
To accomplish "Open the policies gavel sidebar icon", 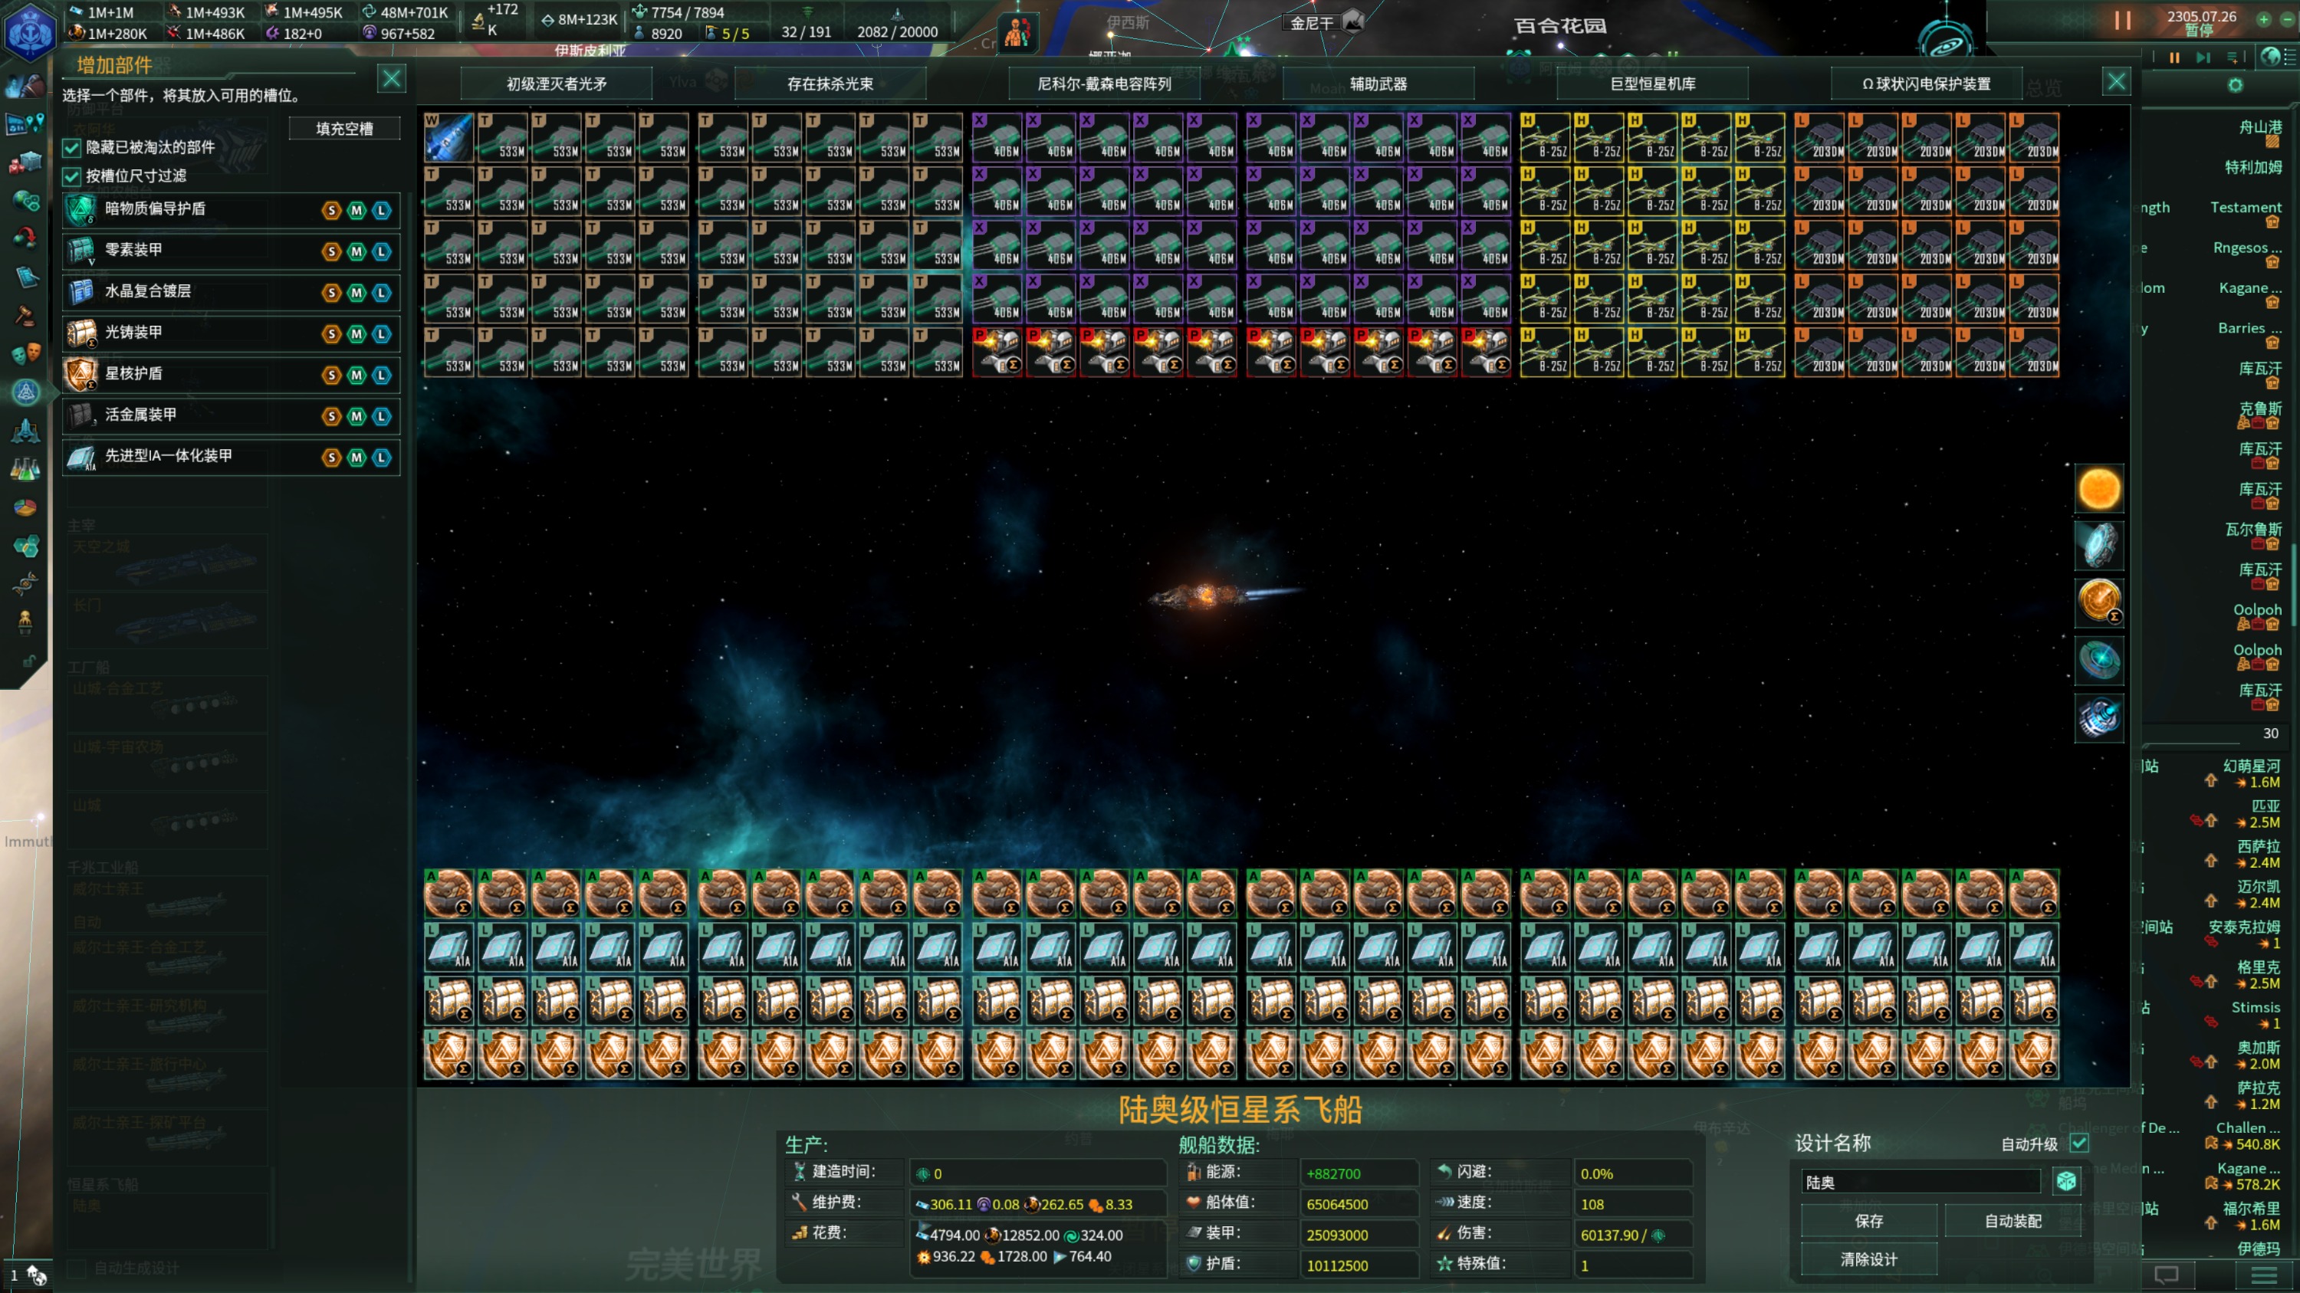I will click(x=25, y=315).
